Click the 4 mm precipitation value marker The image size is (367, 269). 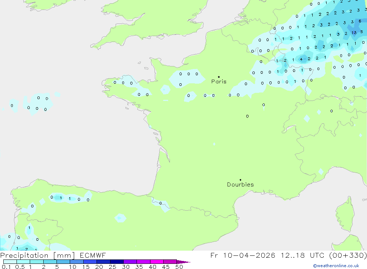[301, 59]
